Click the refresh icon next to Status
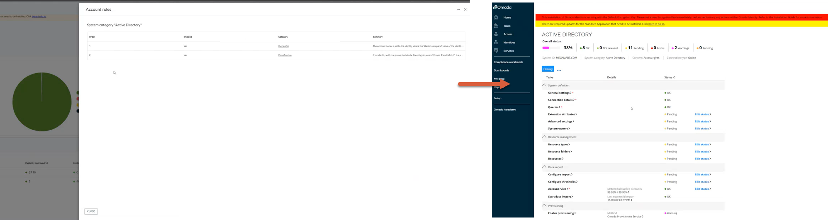The height and width of the screenshot is (220, 828). pyautogui.click(x=674, y=77)
